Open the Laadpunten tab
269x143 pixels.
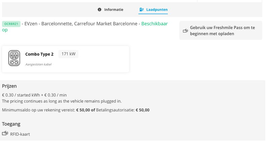tap(157, 10)
